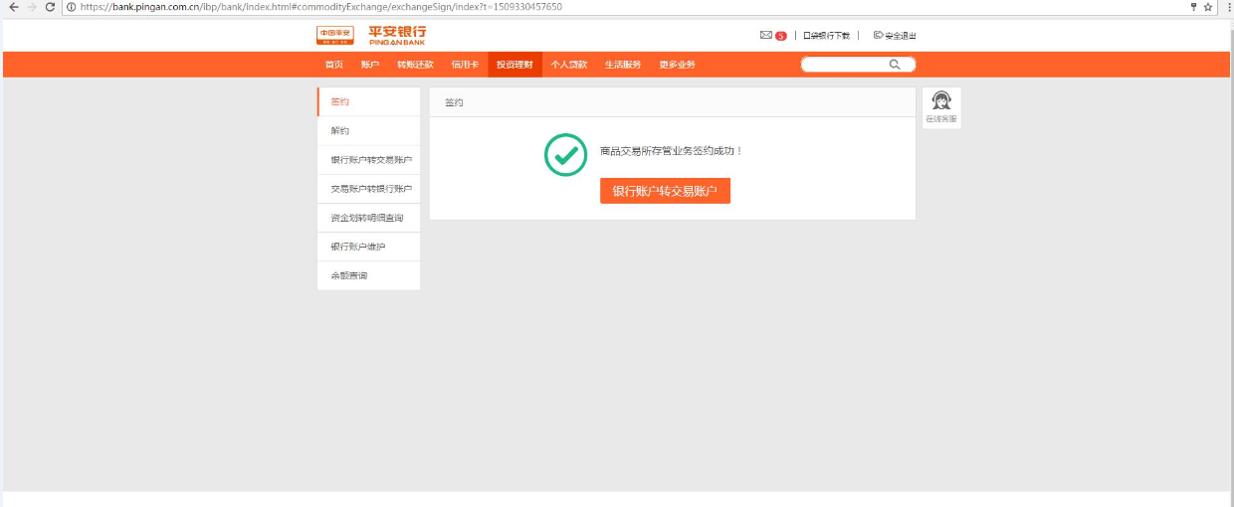Screen dimensions: 1234x507
Task: Select sidebar item 资金划转明细查询
Action: coord(369,217)
